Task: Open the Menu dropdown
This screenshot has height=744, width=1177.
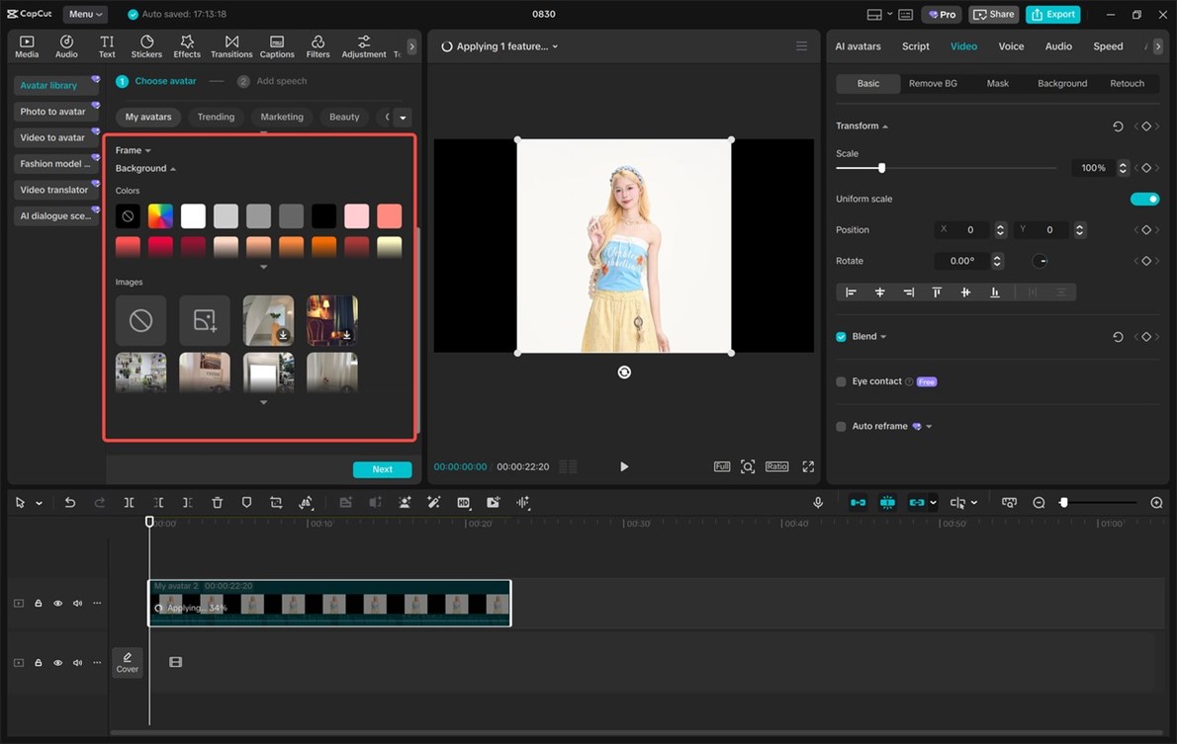Action: [x=85, y=14]
